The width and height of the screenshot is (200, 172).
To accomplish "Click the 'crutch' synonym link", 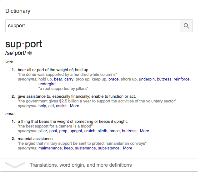I will pyautogui.click(x=90, y=131).
